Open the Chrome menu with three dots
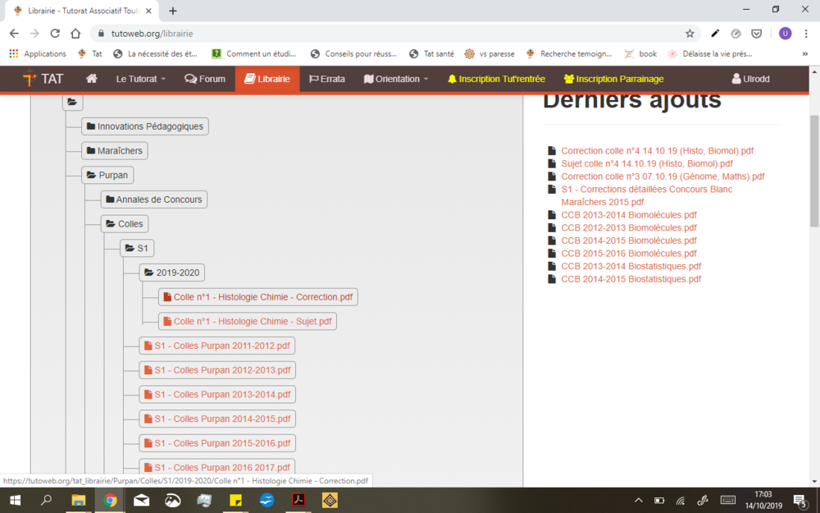The image size is (820, 513). (x=807, y=34)
